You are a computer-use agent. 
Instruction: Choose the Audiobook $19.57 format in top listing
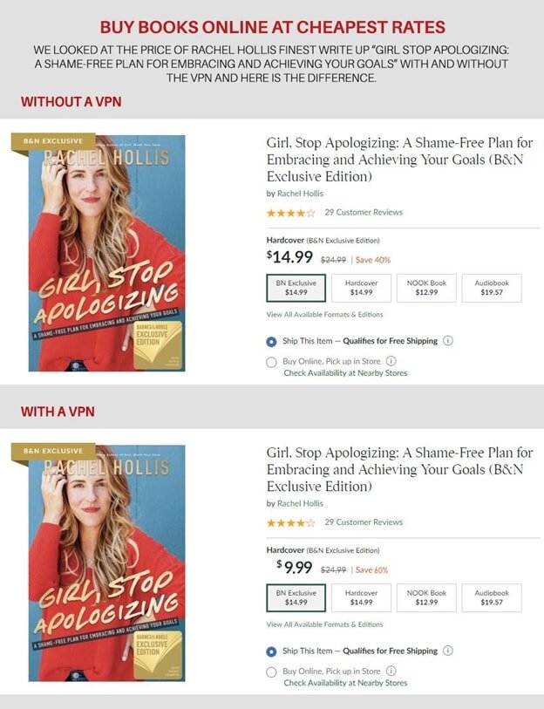[492, 288]
